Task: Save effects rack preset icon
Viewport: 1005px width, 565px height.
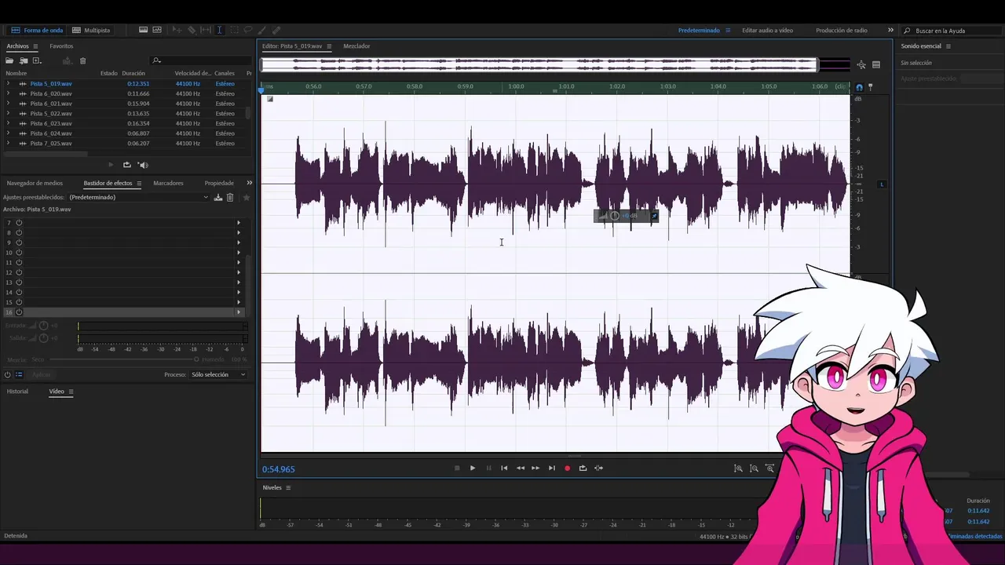Action: 218,197
